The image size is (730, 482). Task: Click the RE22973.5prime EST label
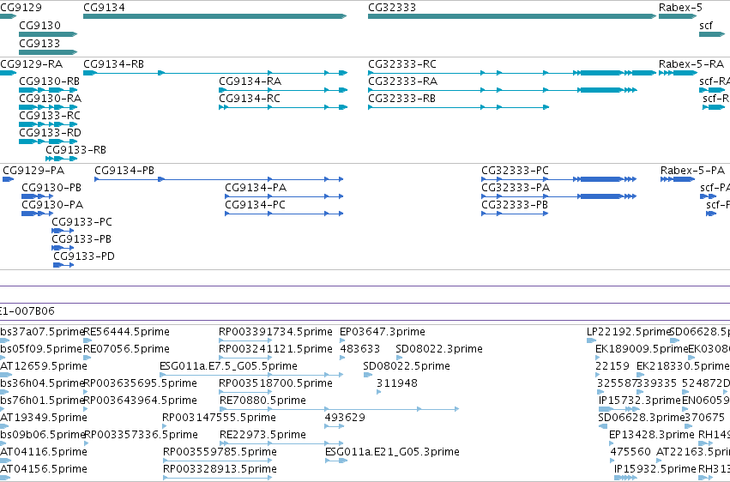263,435
